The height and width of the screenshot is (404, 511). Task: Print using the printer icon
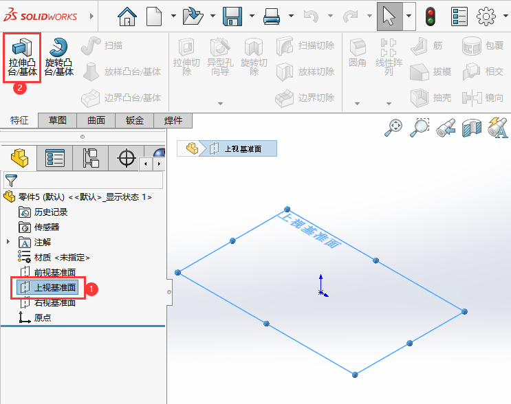[x=272, y=16]
